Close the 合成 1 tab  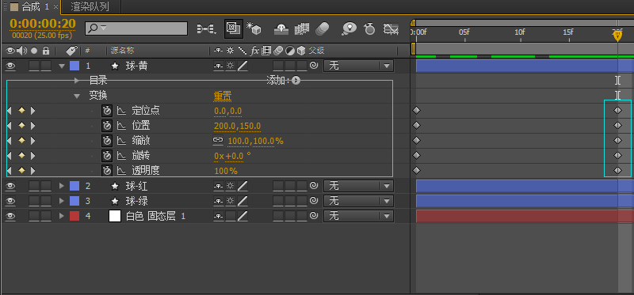[55, 7]
